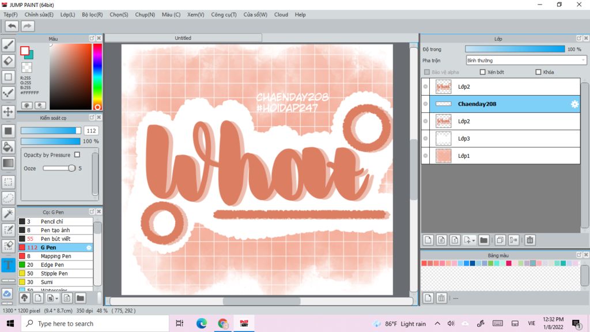Toggle visibility of Chaenday208 layer

click(x=426, y=104)
